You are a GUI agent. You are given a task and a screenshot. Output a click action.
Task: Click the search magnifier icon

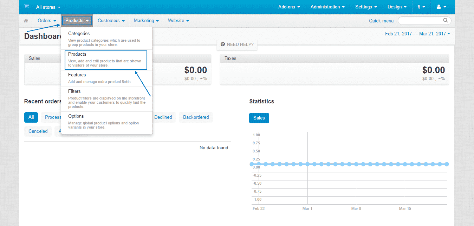(445, 20)
